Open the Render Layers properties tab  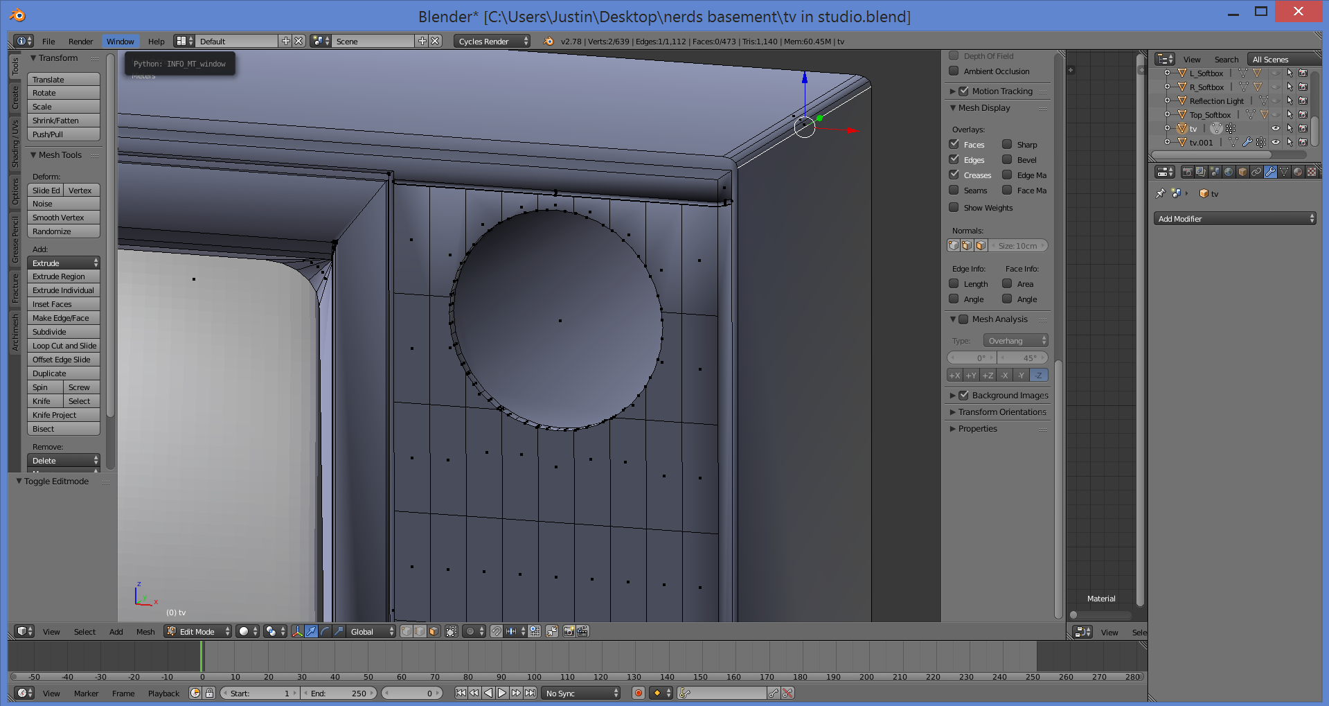[1201, 172]
